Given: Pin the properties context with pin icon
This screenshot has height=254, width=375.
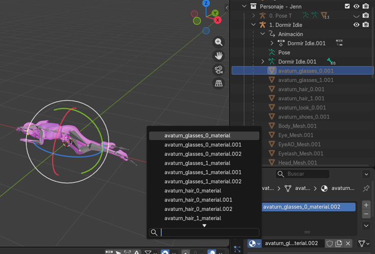Looking at the screenshot, I should tap(366, 188).
